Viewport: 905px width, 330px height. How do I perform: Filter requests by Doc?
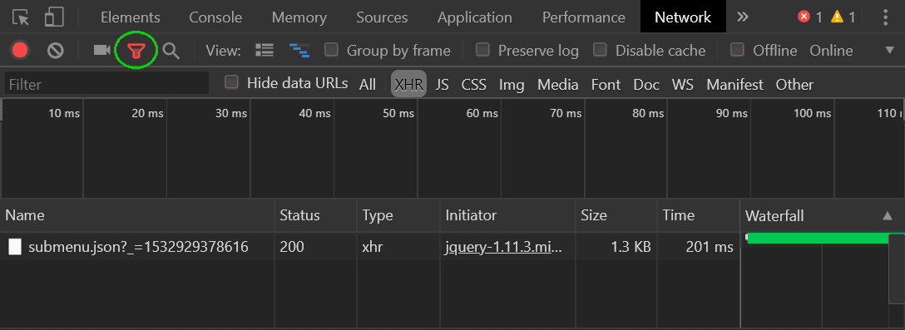pos(646,85)
